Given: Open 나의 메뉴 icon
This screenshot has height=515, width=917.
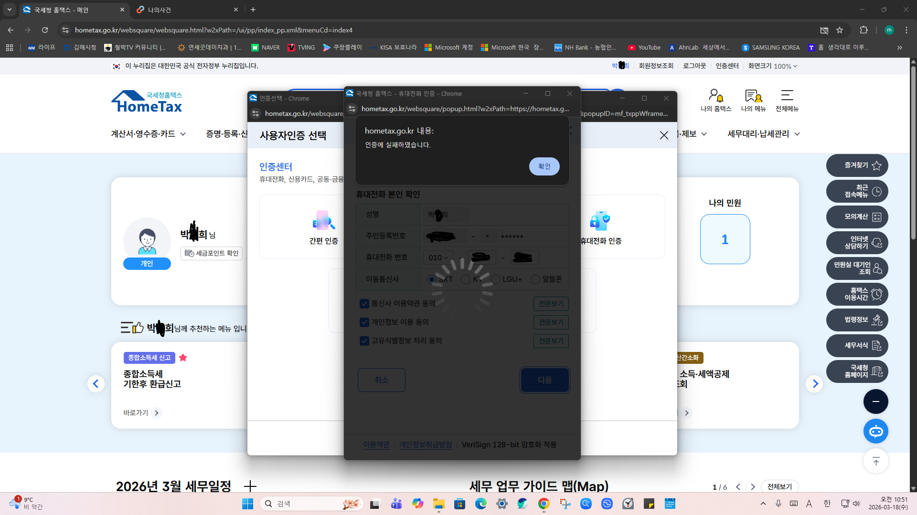Looking at the screenshot, I should pyautogui.click(x=753, y=100).
